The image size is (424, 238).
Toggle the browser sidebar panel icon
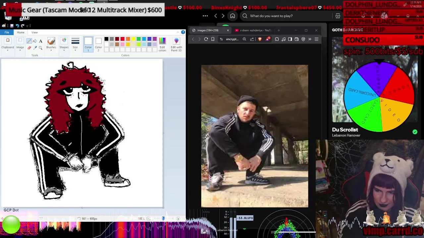click(290, 39)
